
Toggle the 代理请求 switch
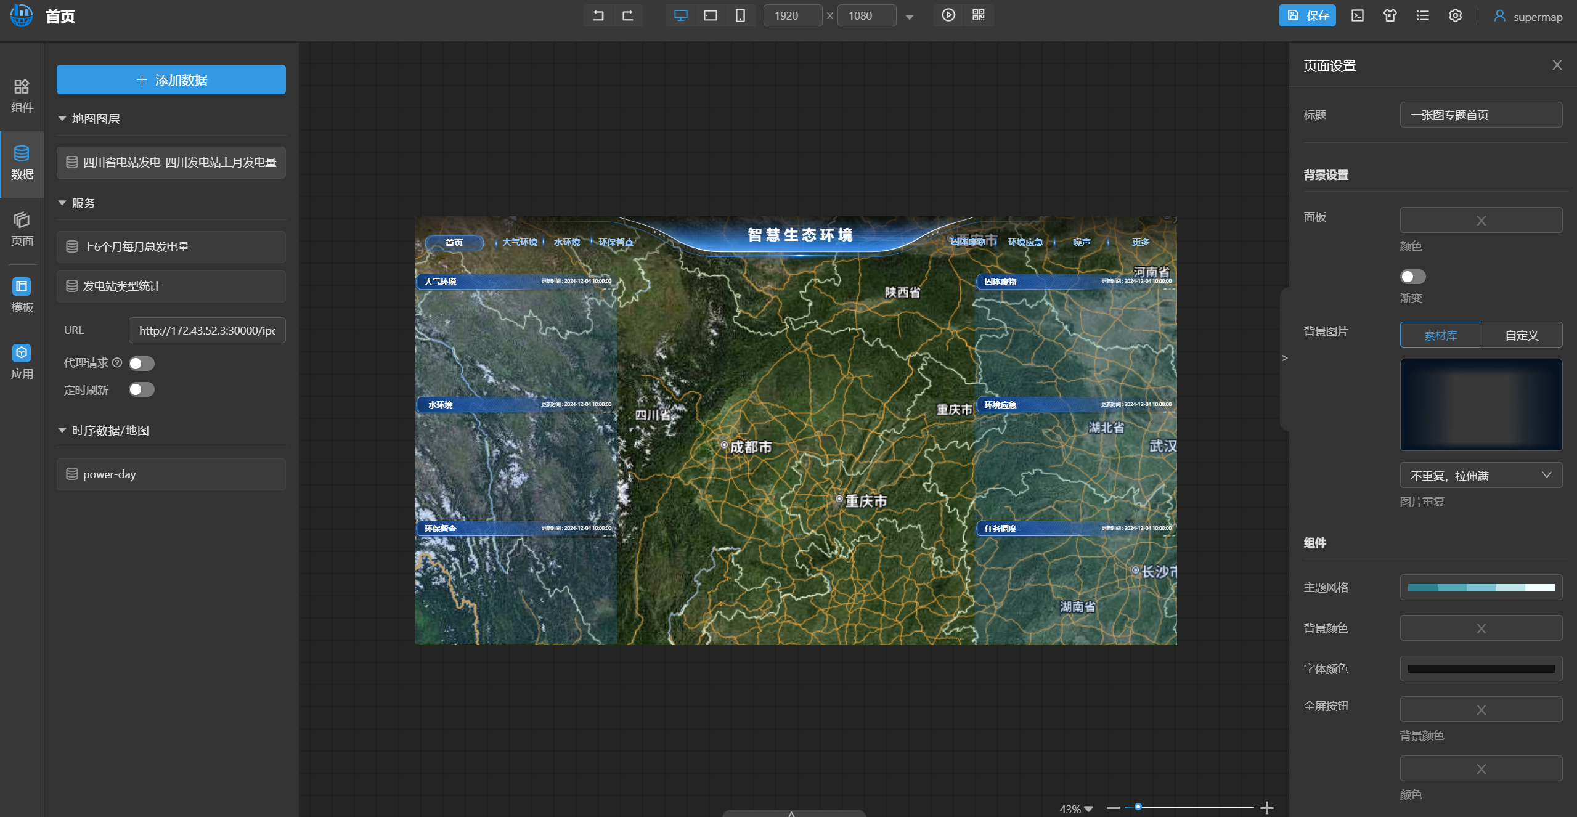coord(141,364)
